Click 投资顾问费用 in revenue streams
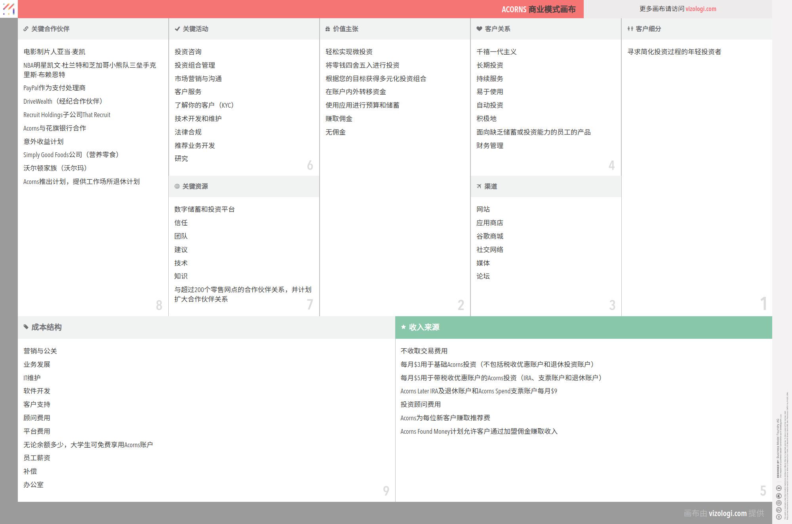 (x=420, y=404)
